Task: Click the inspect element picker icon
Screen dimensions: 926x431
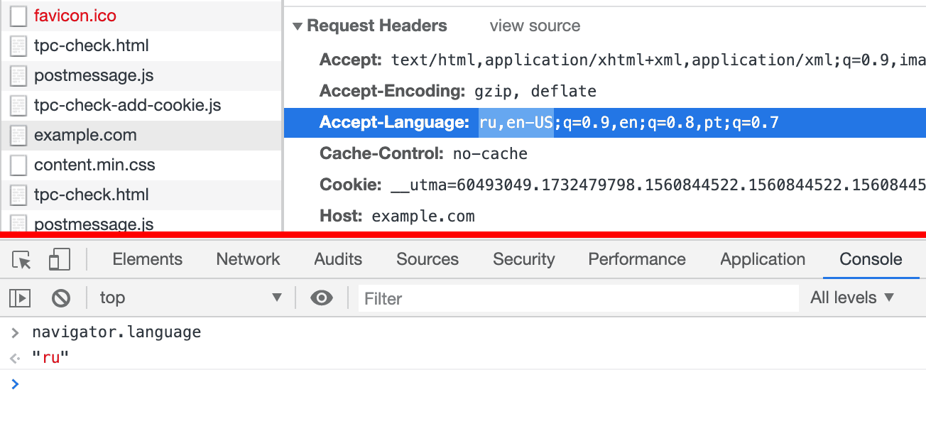Action: [x=21, y=260]
